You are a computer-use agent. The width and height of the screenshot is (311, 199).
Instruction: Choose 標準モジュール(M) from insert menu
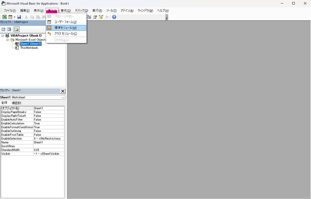click(66, 28)
